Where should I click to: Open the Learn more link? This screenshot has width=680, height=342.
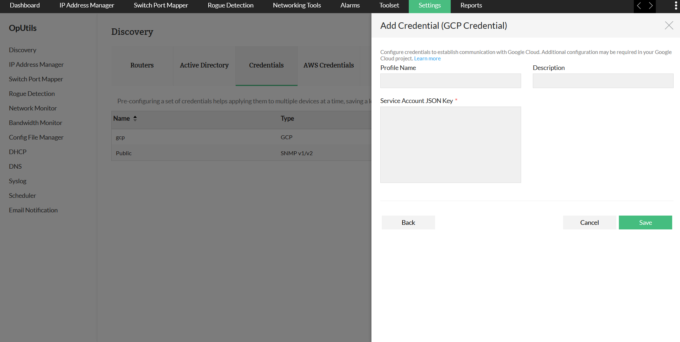[427, 59]
